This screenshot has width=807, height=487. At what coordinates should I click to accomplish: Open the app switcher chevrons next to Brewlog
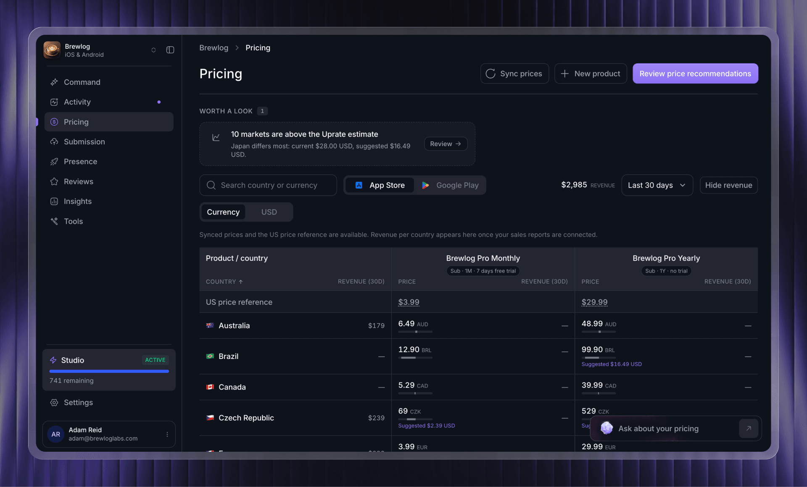[153, 50]
